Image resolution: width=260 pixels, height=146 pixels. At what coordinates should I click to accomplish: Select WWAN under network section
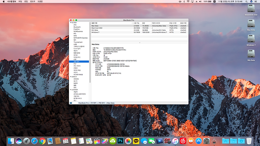pyautogui.click(x=76, y=79)
